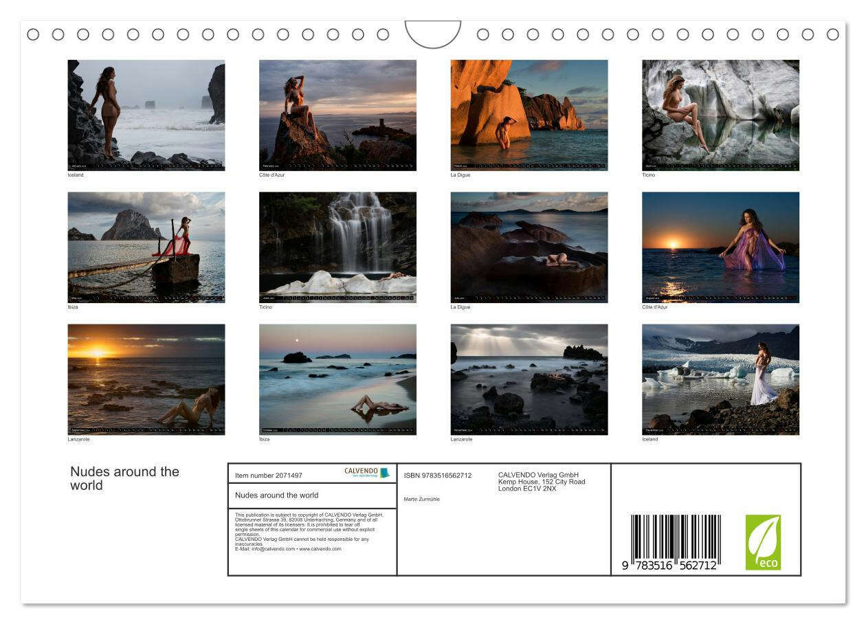This screenshot has height=624, width=866.
Task: Open the April Ticino white rock thumbnail
Action: tap(720, 115)
